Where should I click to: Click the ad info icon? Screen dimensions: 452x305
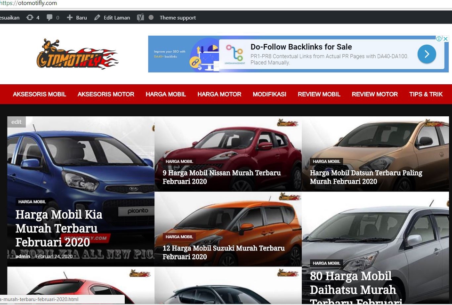[439, 39]
